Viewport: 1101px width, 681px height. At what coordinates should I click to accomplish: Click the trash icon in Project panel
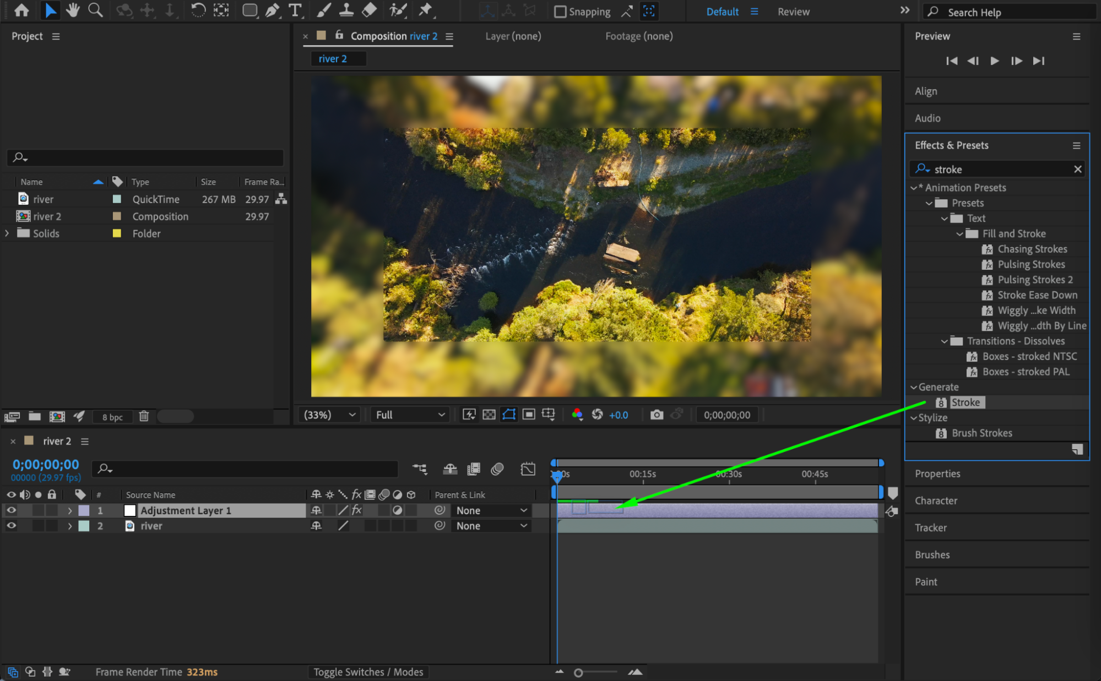pos(144,416)
